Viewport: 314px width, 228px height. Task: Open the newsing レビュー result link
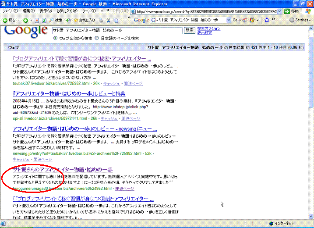pos(85,129)
